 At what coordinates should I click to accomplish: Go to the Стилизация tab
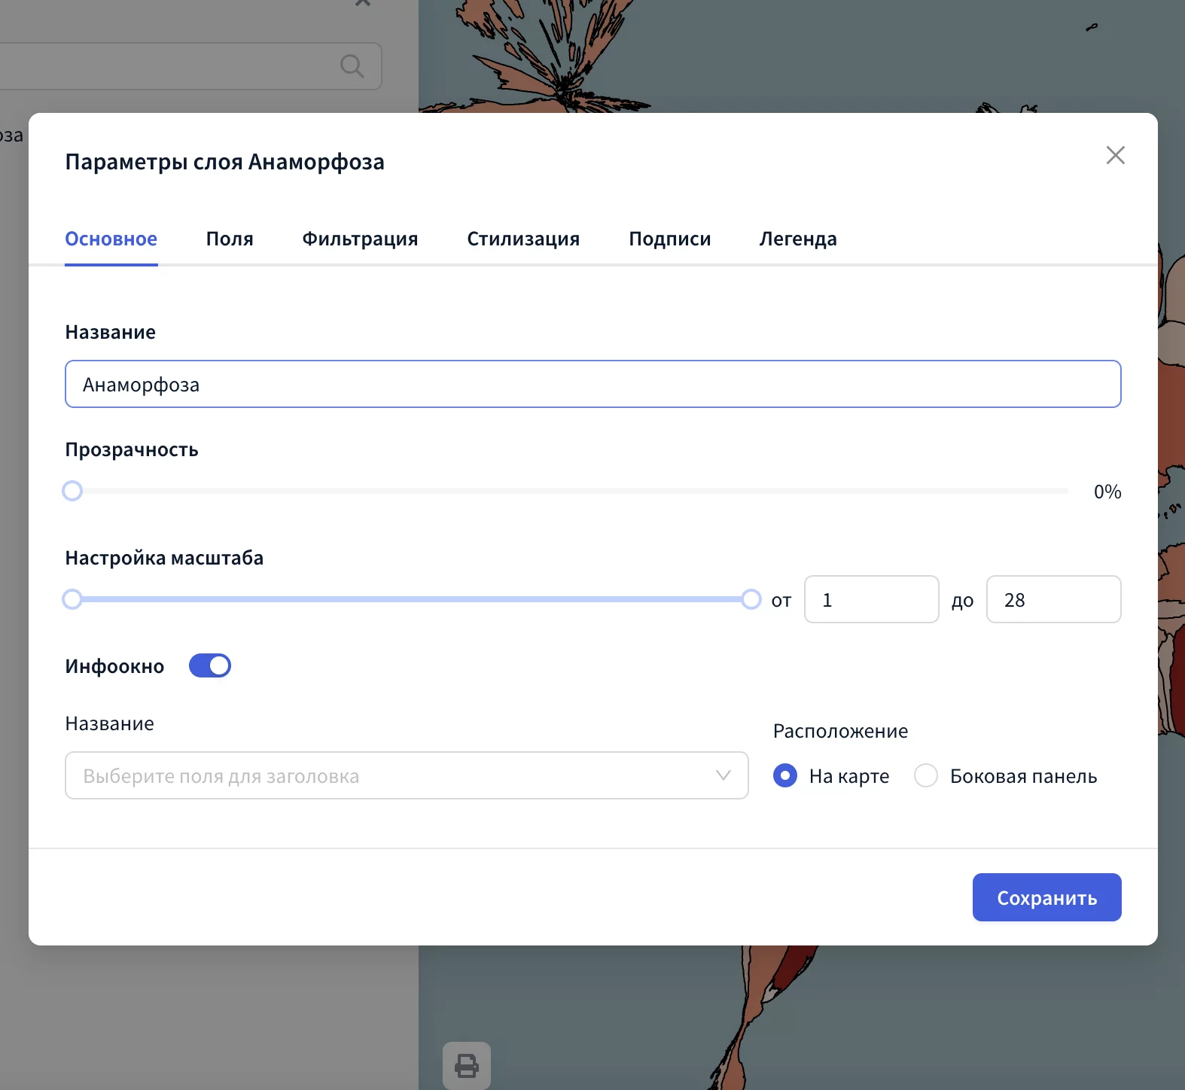click(x=523, y=239)
